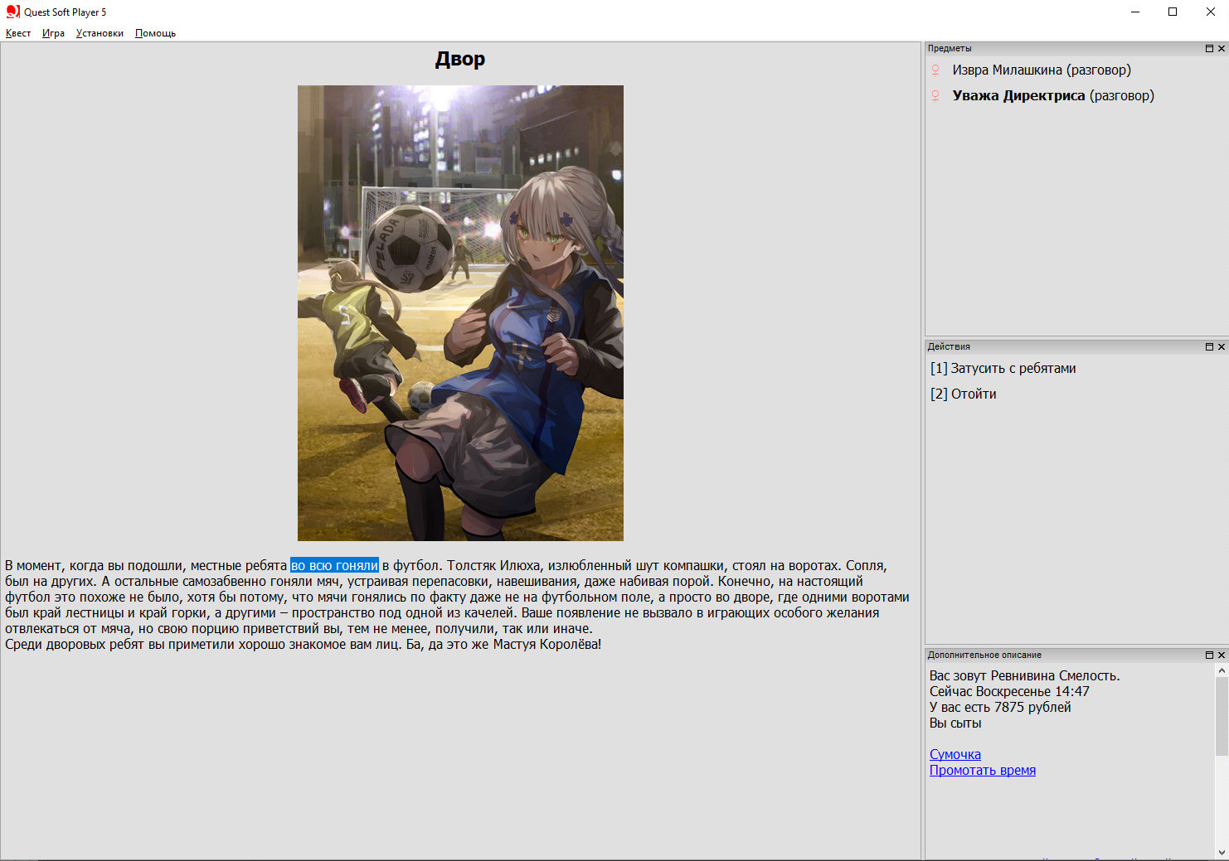Image resolution: width=1229 pixels, height=861 pixels.
Task: Click the description panel scrollbar thumb
Action: tap(1222, 717)
